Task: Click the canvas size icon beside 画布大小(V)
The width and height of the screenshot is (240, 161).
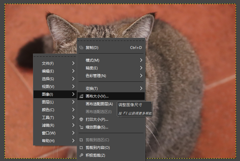Action: click(x=81, y=96)
